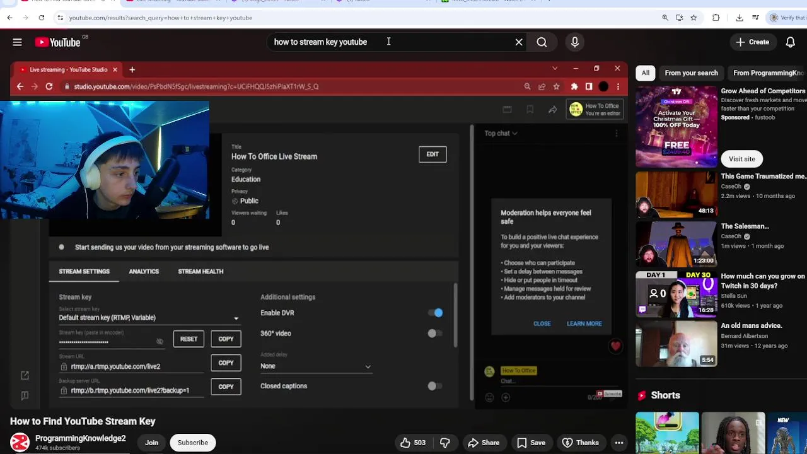Toggle stream key visibility eye icon
Viewport: 807px width, 454px height.
coord(160,342)
